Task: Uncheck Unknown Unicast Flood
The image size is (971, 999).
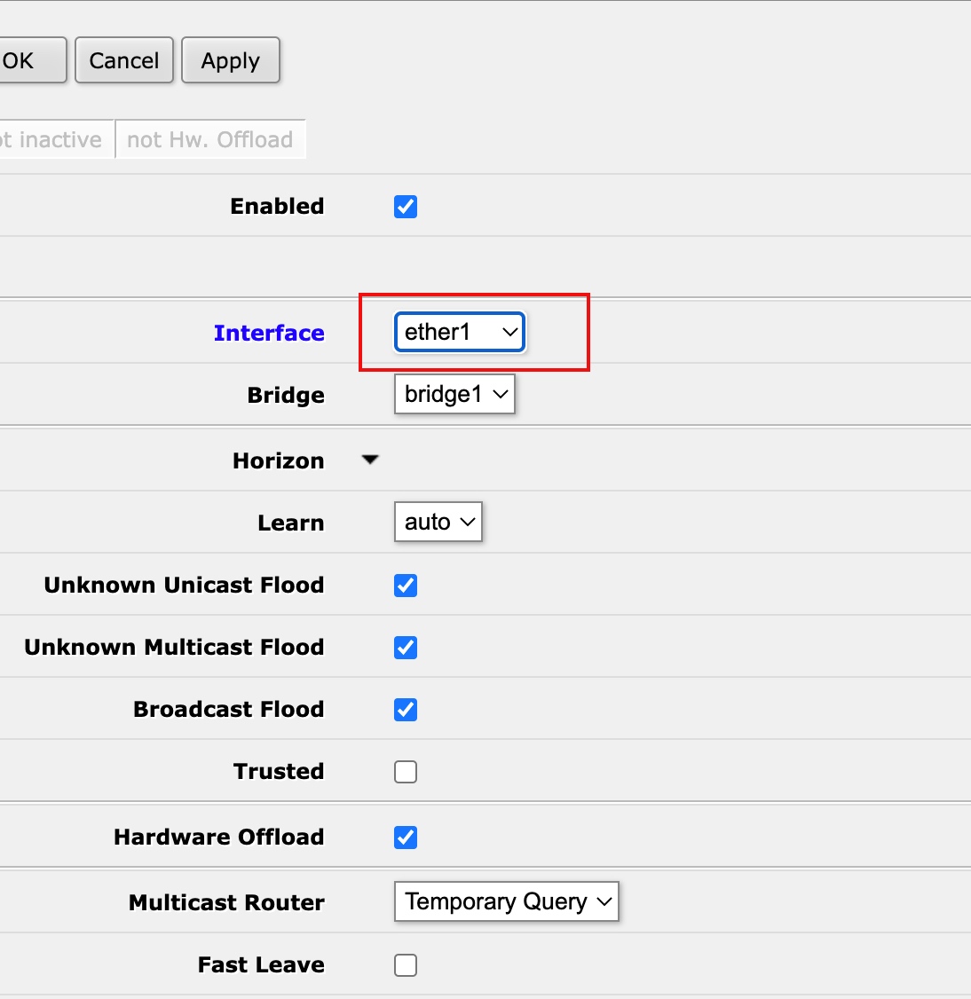Action: [x=406, y=586]
